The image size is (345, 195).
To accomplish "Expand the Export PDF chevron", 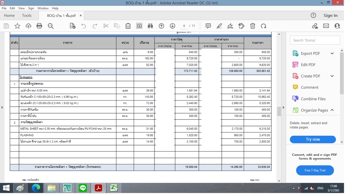I will click(x=332, y=54).
